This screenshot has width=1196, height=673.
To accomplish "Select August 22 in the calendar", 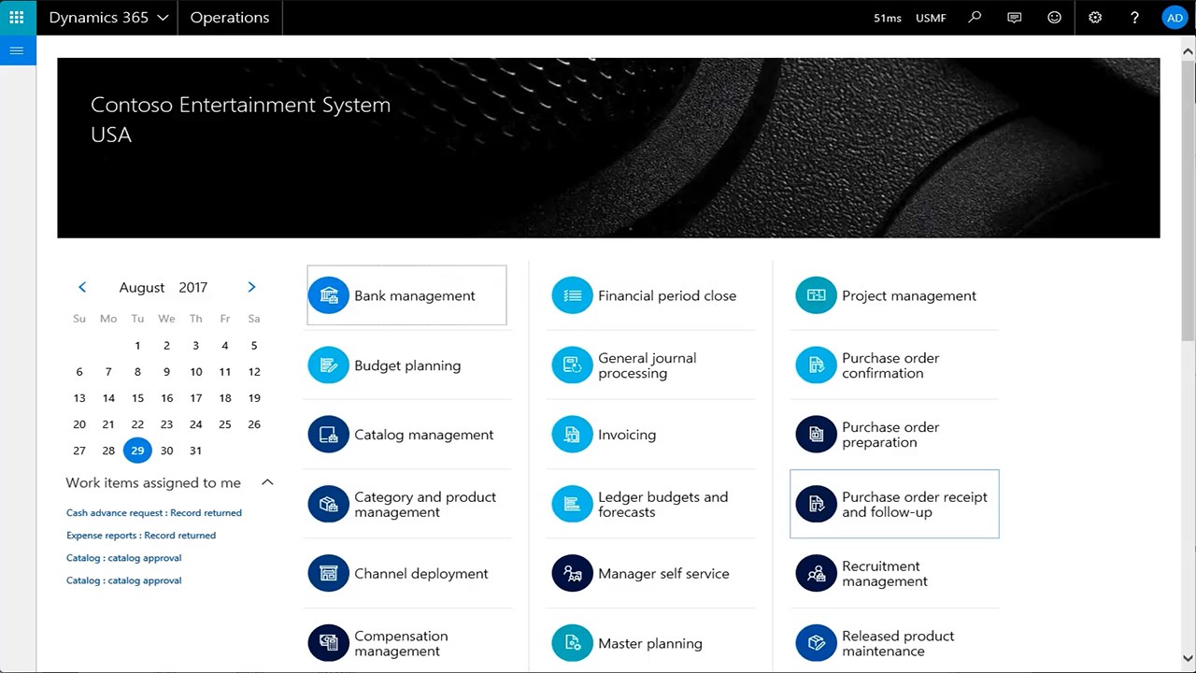I will point(137,424).
